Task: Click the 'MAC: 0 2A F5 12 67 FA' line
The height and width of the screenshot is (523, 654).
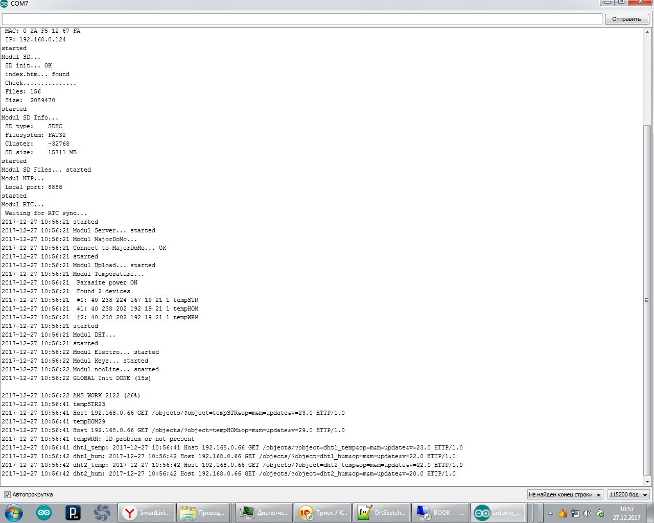Action: 42,31
